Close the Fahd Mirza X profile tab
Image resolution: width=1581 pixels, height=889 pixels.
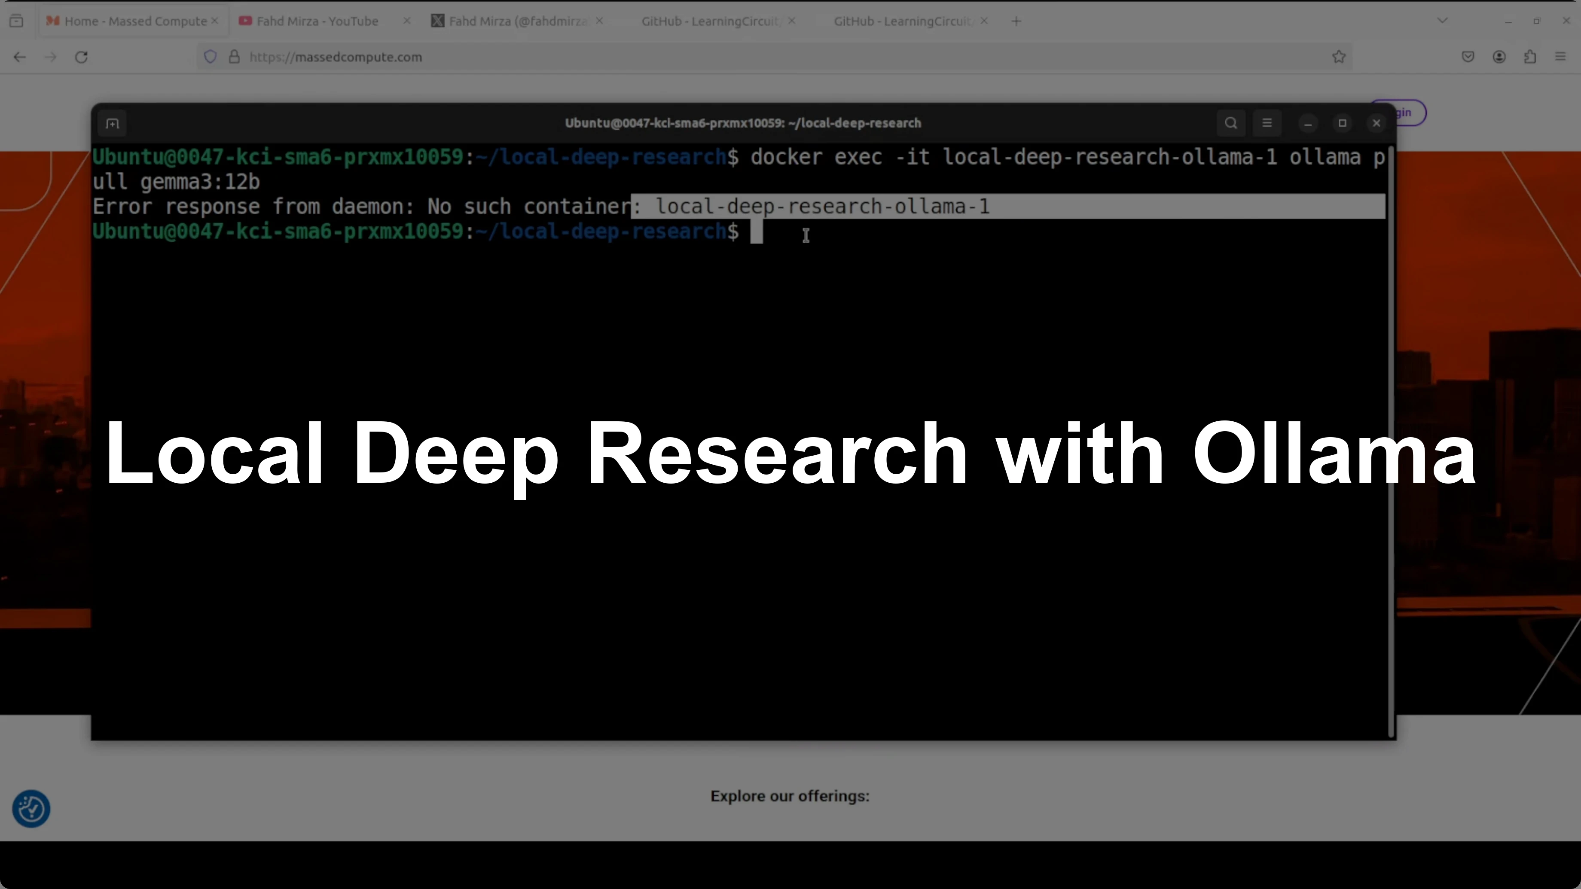pyautogui.click(x=600, y=21)
